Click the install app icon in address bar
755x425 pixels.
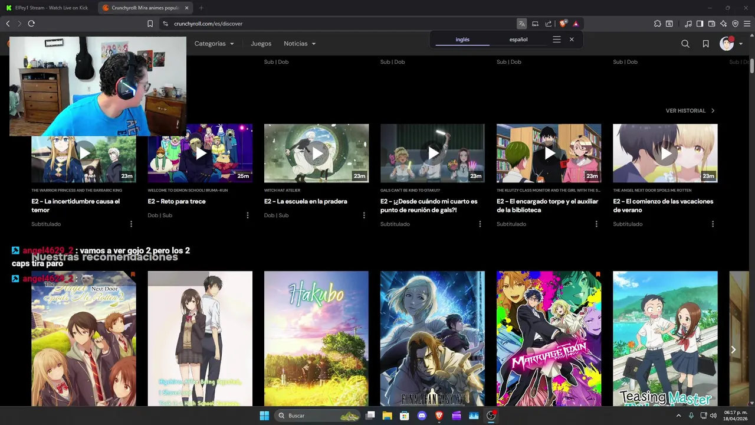535,24
